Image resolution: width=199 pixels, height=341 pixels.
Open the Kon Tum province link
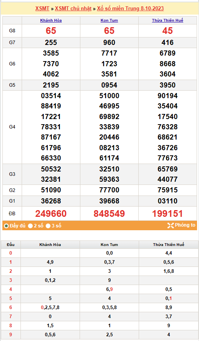[109, 20]
